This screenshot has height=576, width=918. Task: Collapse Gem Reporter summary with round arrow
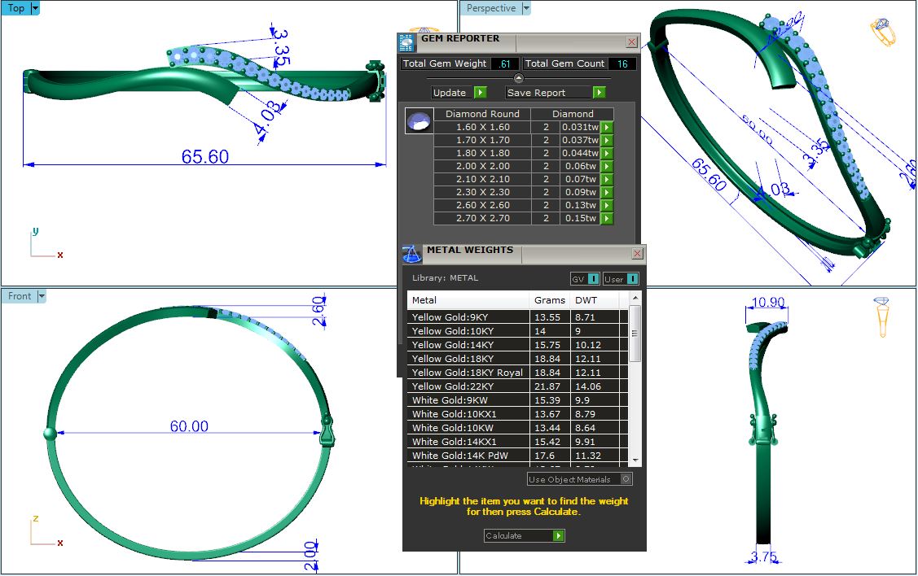click(519, 78)
